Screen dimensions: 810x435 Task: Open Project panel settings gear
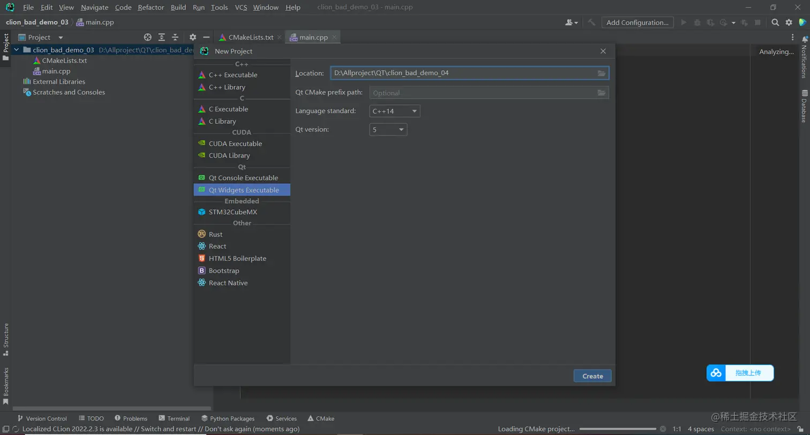193,37
